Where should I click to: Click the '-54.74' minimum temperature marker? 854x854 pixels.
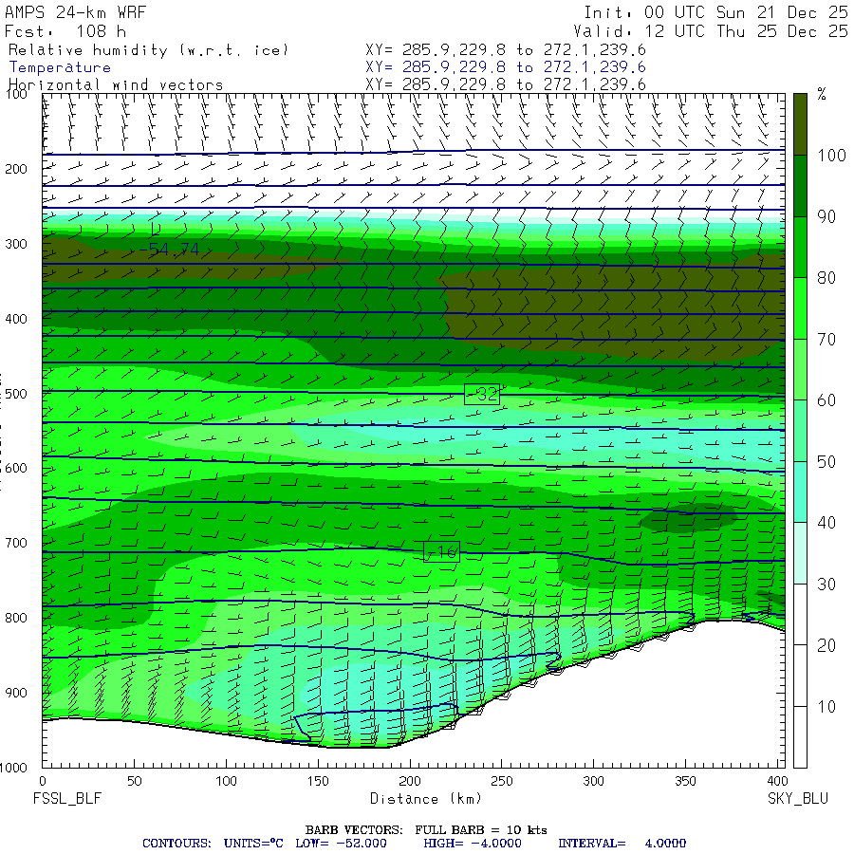pos(169,250)
